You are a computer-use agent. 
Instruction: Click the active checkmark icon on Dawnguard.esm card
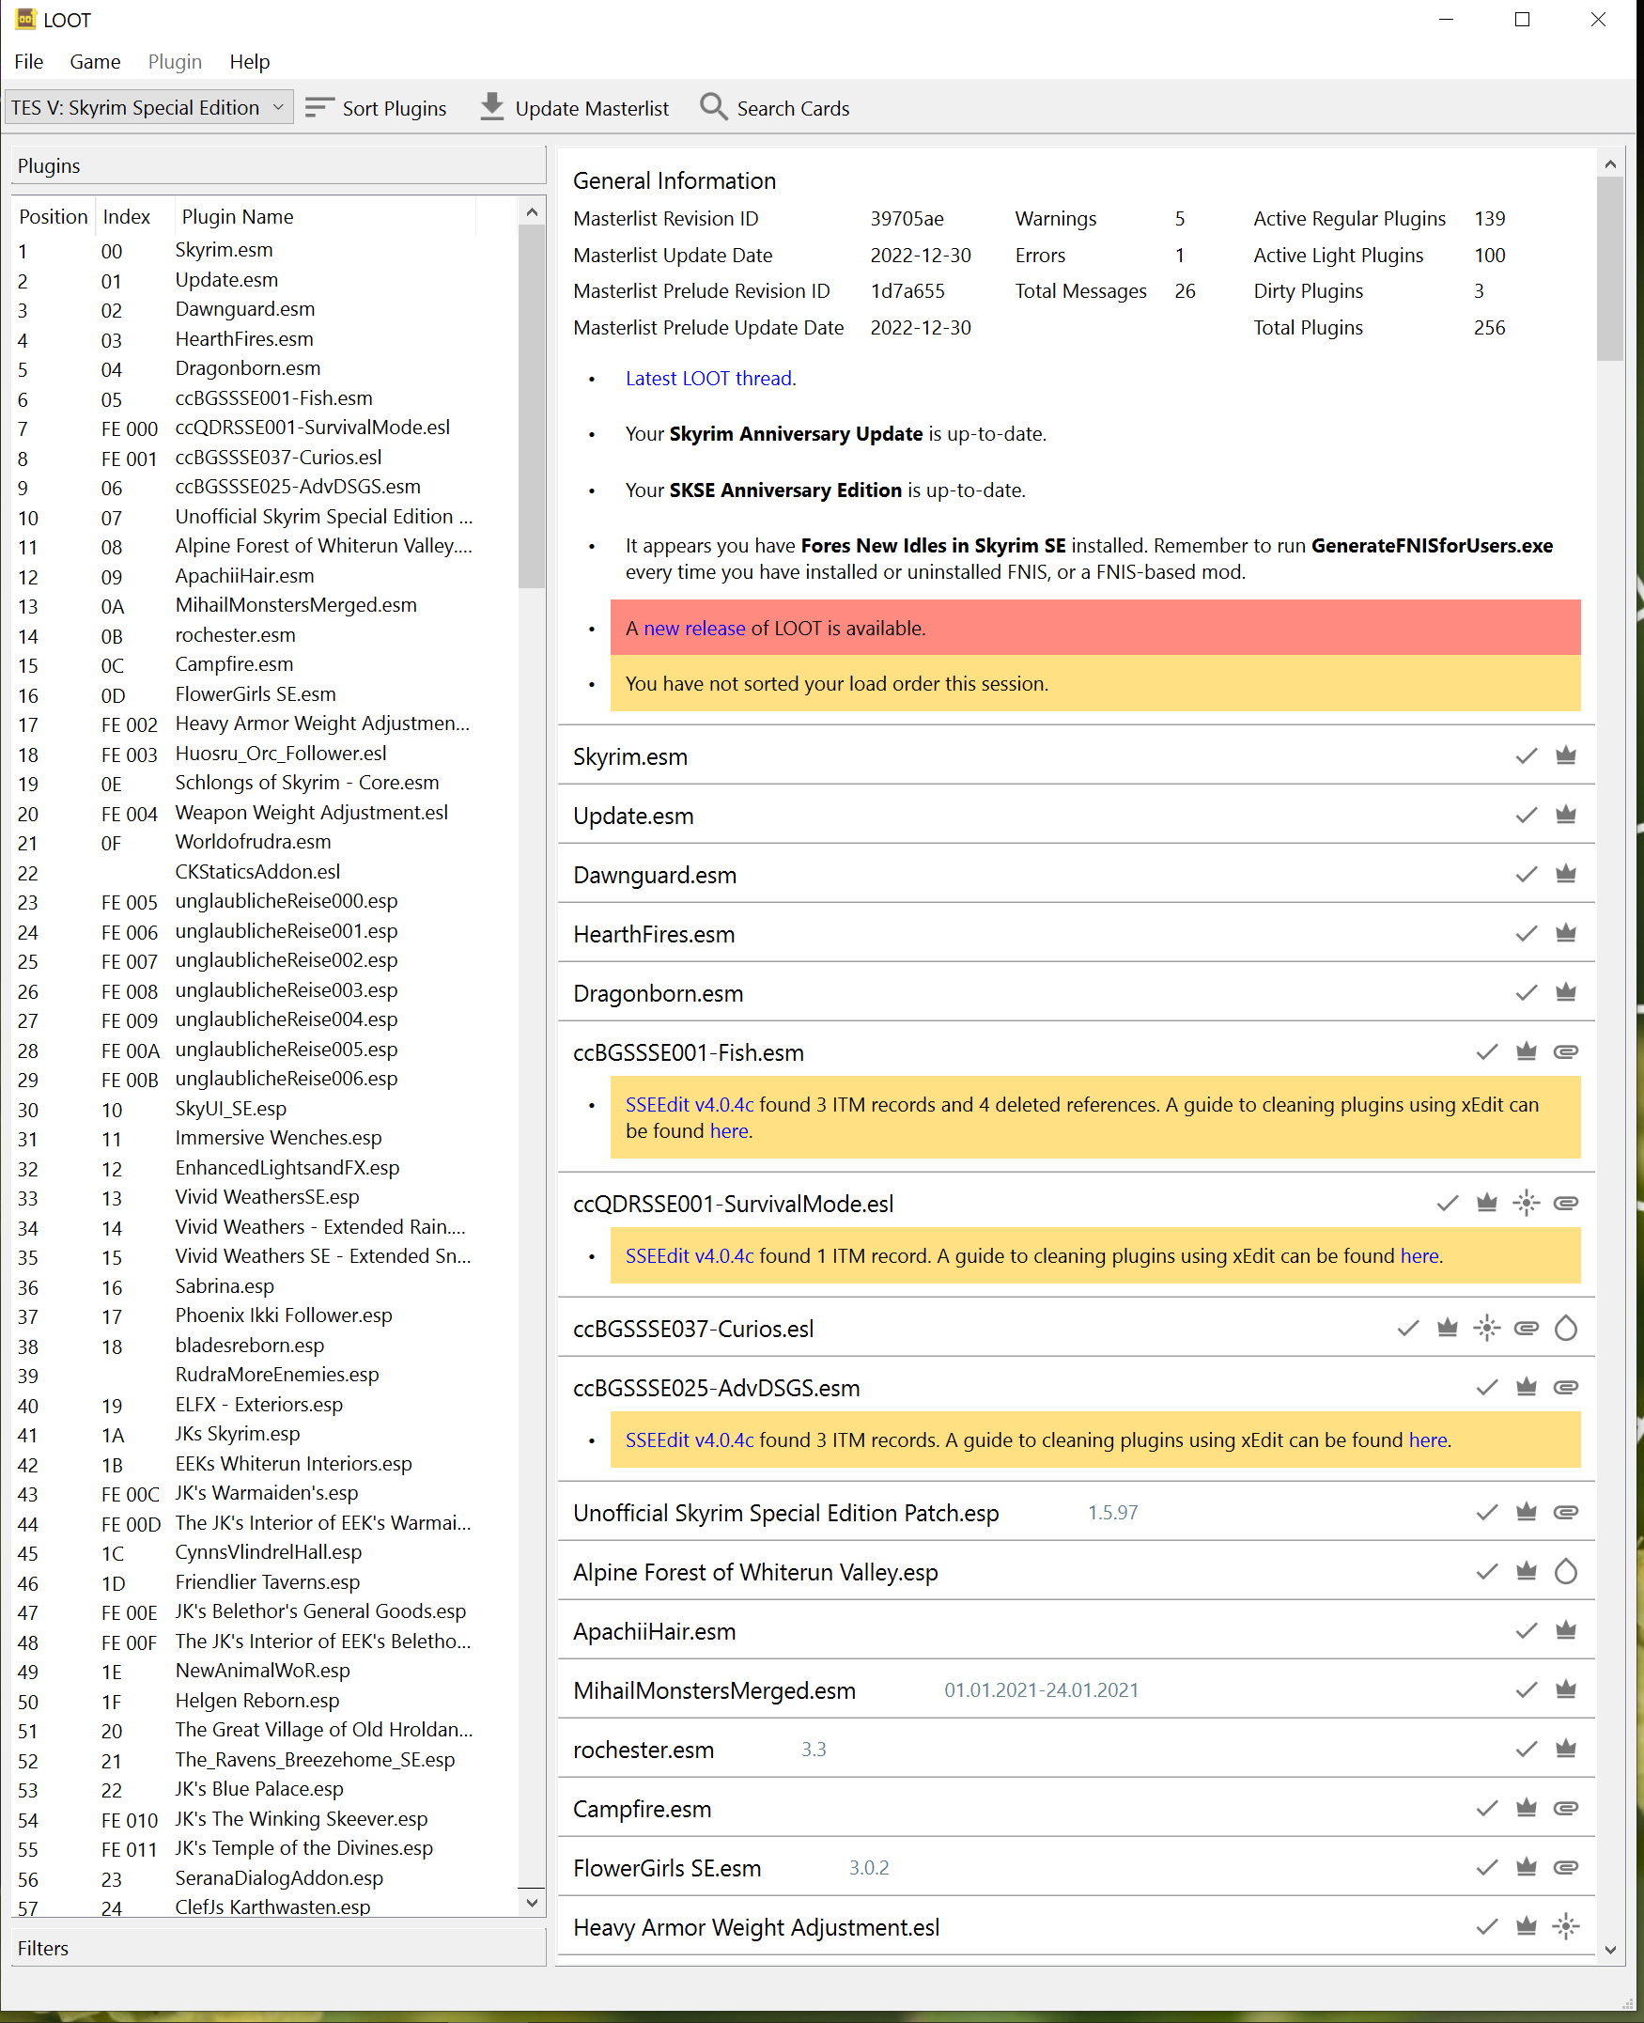pos(1526,874)
